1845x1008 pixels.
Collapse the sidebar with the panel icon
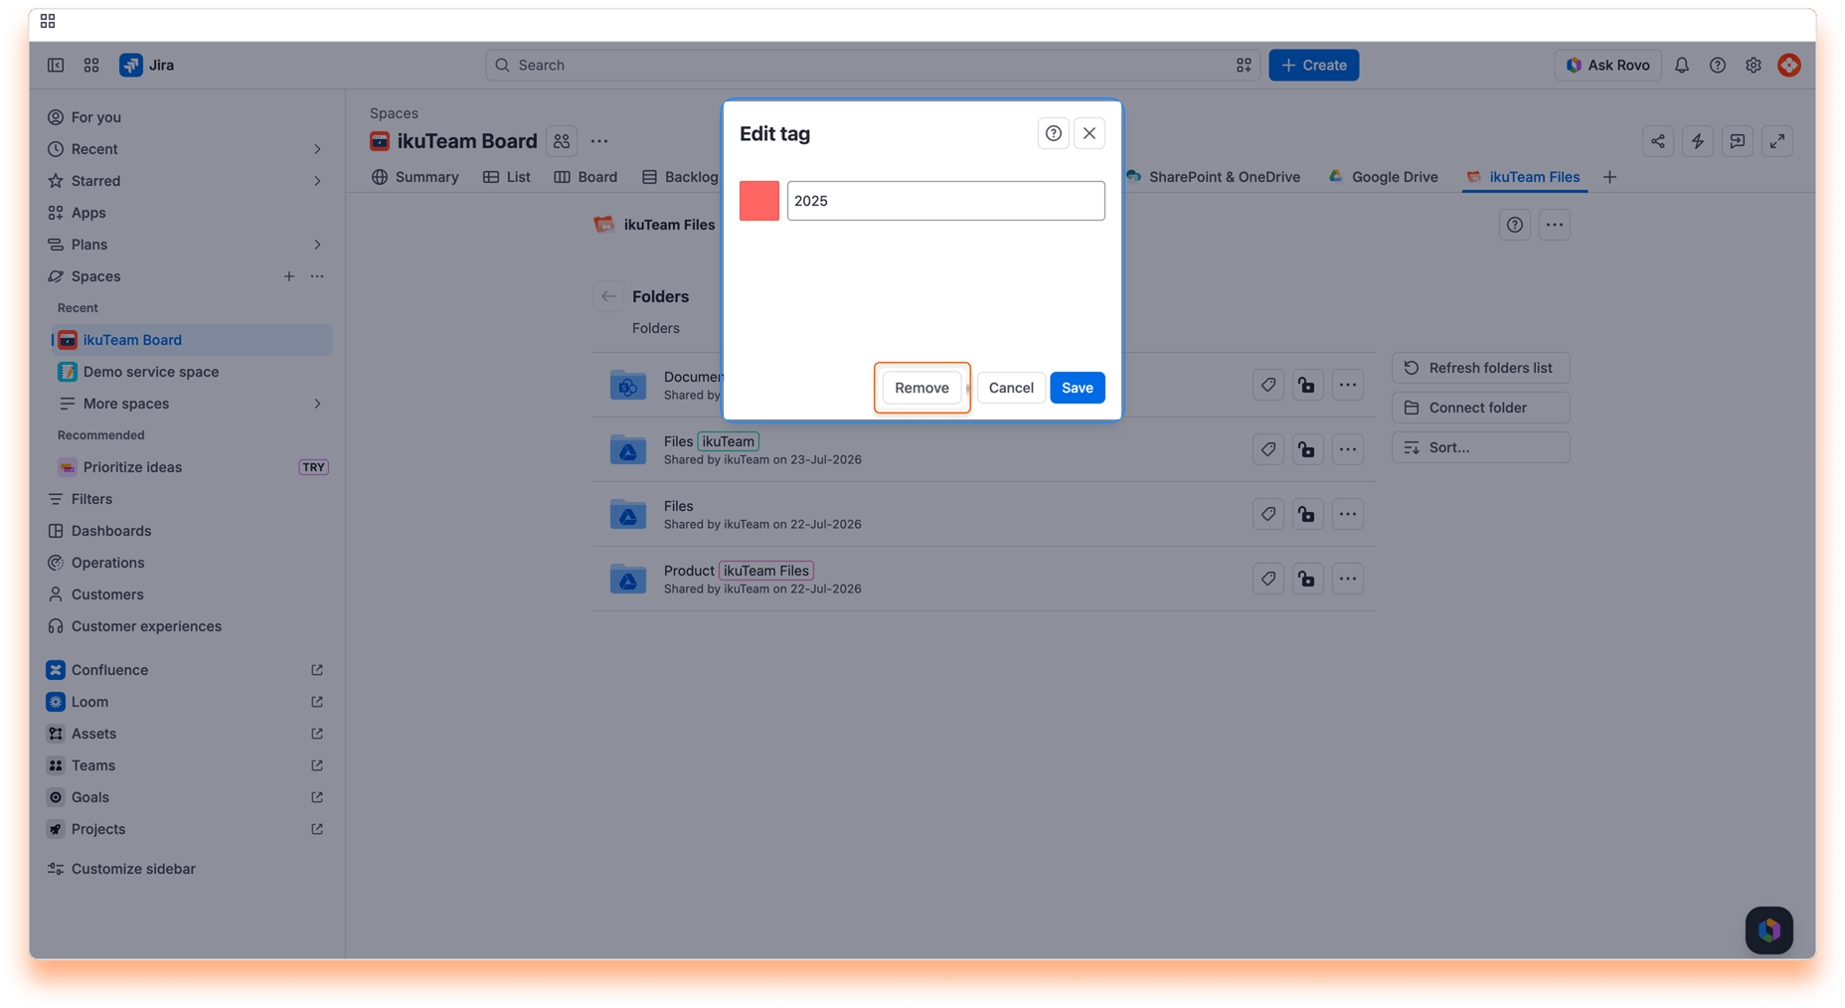pos(56,65)
